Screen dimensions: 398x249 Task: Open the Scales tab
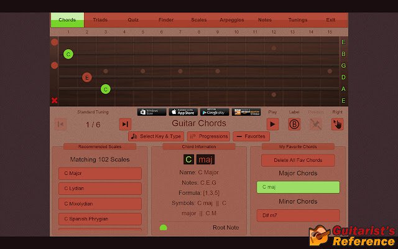199,20
